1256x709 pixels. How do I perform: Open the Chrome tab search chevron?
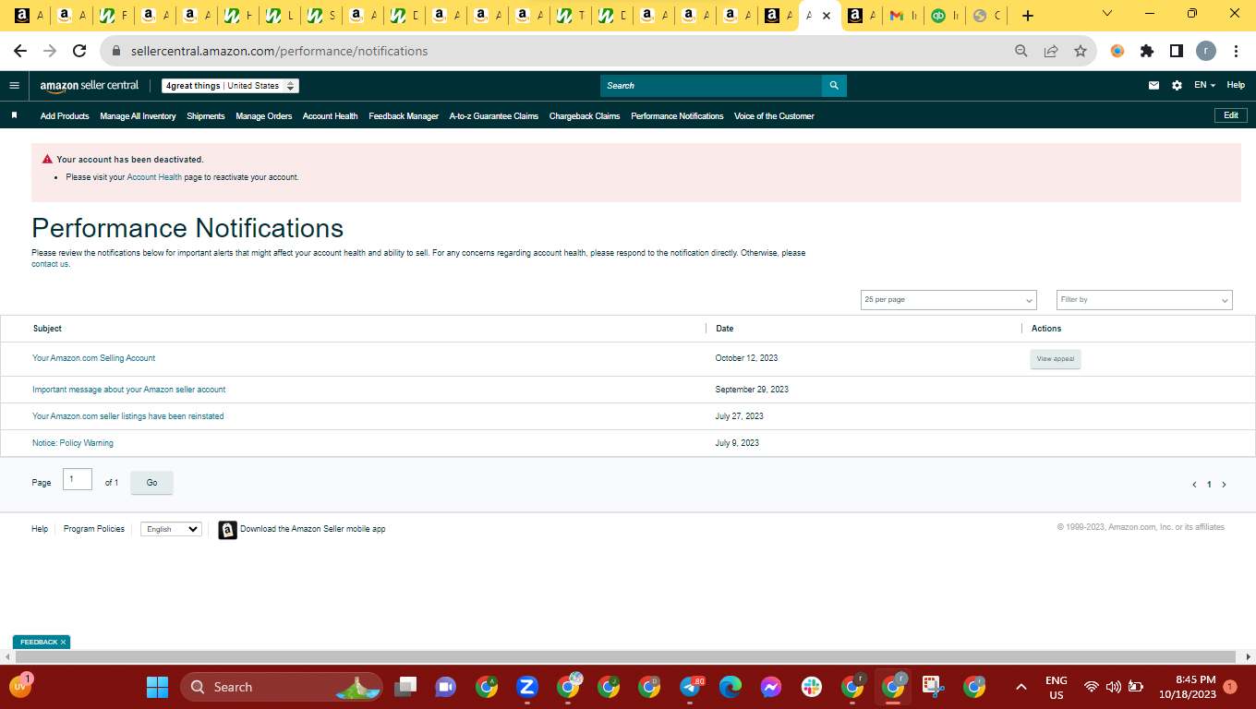(1108, 14)
